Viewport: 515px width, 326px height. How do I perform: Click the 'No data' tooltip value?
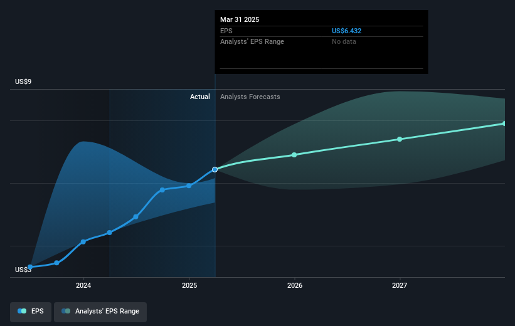[344, 42]
